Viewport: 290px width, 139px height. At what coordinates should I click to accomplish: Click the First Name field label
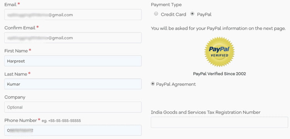[x=16, y=51]
